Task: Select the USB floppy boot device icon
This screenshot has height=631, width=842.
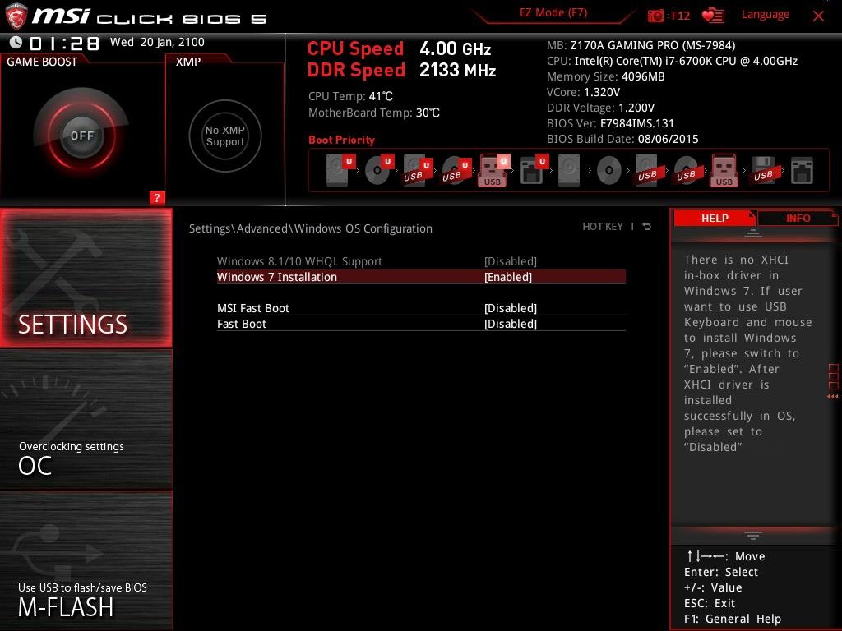Action: coord(762,171)
